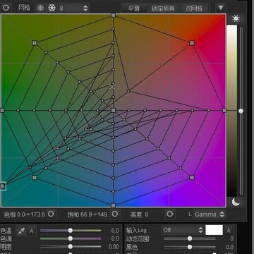Image resolution: width=254 pixels, height=254 pixels.
Task: Click the vertical luminance gradient bar
Action: [x=231, y=111]
